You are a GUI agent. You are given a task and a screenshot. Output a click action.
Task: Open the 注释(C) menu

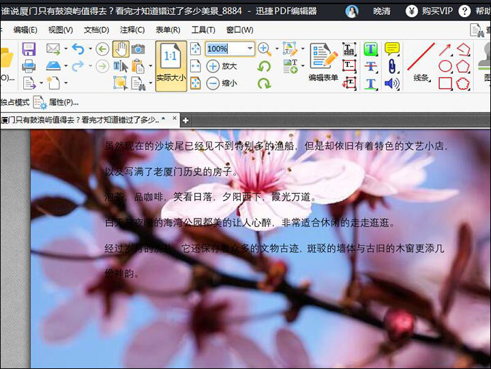click(132, 30)
